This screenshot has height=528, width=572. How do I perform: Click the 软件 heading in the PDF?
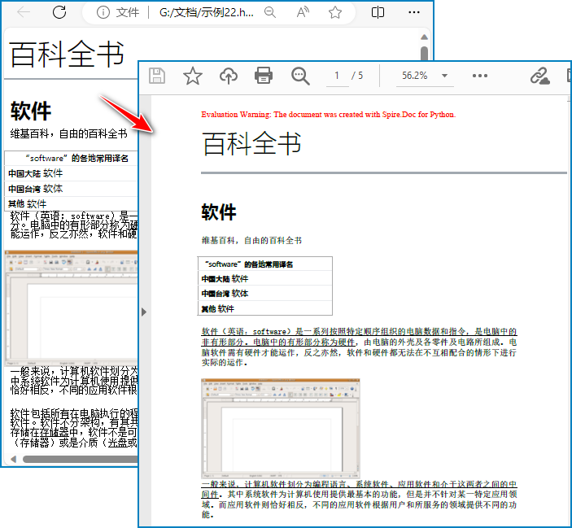tap(219, 212)
